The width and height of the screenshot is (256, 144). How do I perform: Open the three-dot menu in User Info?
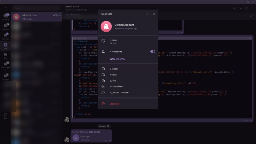[x=148, y=14]
